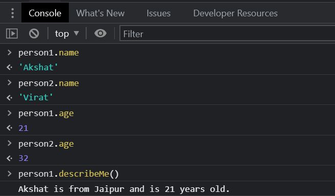Viewport: 335px width, 196px height.
Task: Select the 'Akshat' output value
Action: [x=38, y=67]
